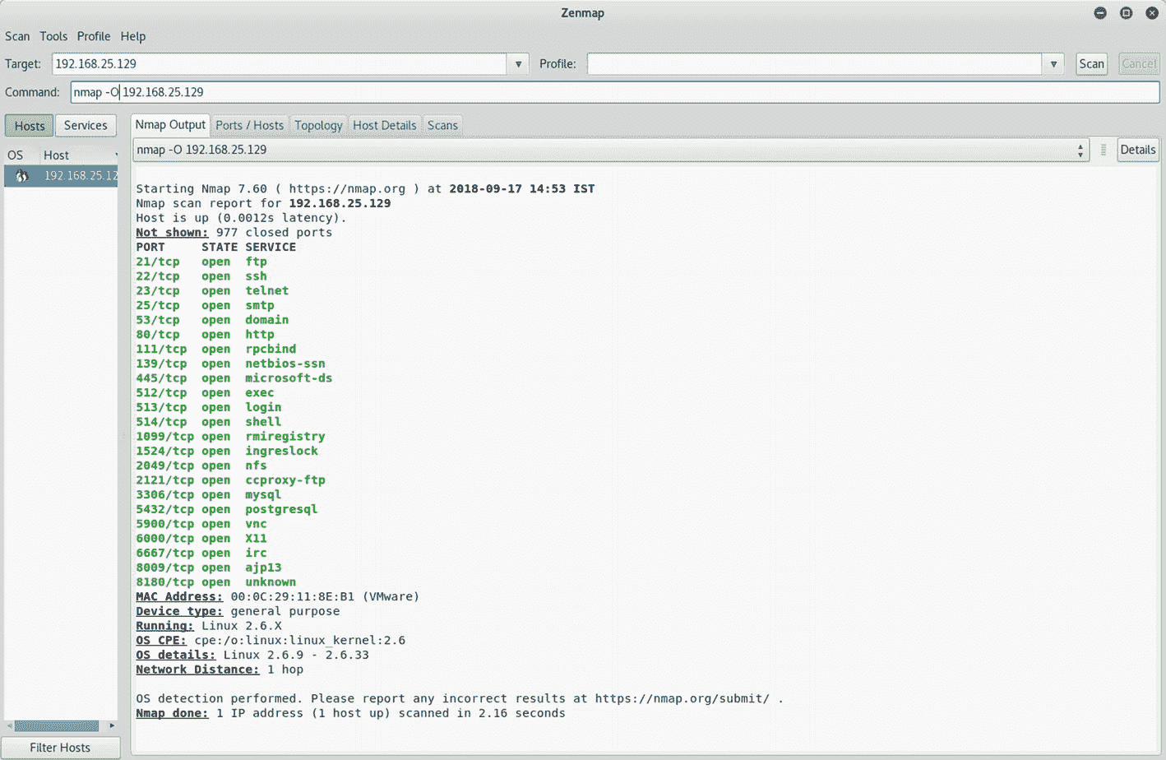
Task: Click the 111/tcp rpcbind output line
Action: (216, 349)
